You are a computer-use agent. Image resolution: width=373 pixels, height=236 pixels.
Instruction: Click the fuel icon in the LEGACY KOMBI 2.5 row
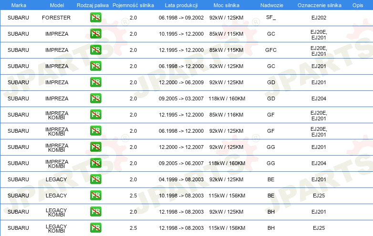[95, 228]
